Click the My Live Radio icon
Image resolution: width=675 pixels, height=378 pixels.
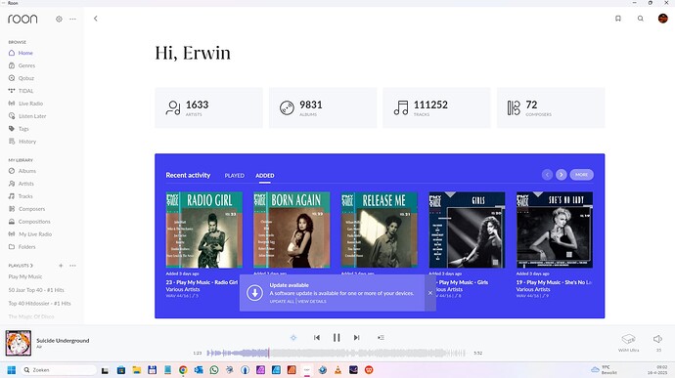[12, 234]
